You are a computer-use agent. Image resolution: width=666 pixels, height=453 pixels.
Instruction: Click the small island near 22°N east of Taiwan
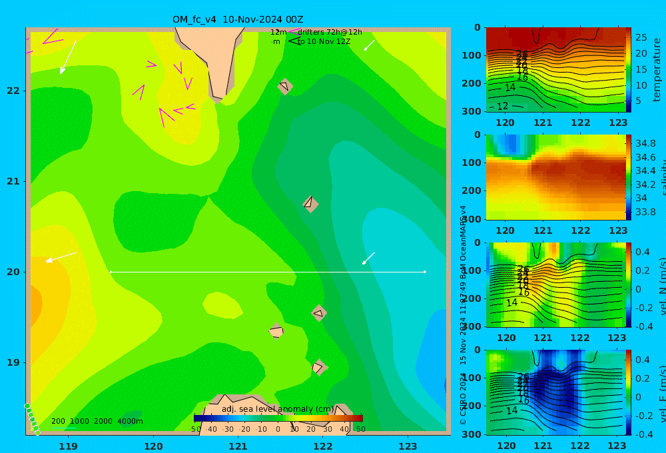point(285,86)
